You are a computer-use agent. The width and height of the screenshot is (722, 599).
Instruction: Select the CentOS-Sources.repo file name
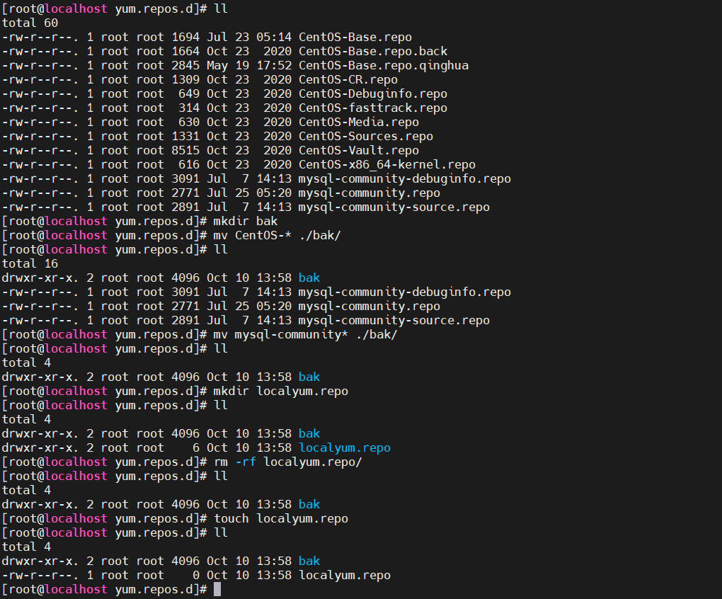366,136
